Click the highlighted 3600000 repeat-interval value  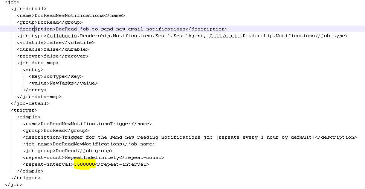[84, 164]
